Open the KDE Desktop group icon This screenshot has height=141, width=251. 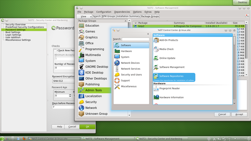pos(81,72)
